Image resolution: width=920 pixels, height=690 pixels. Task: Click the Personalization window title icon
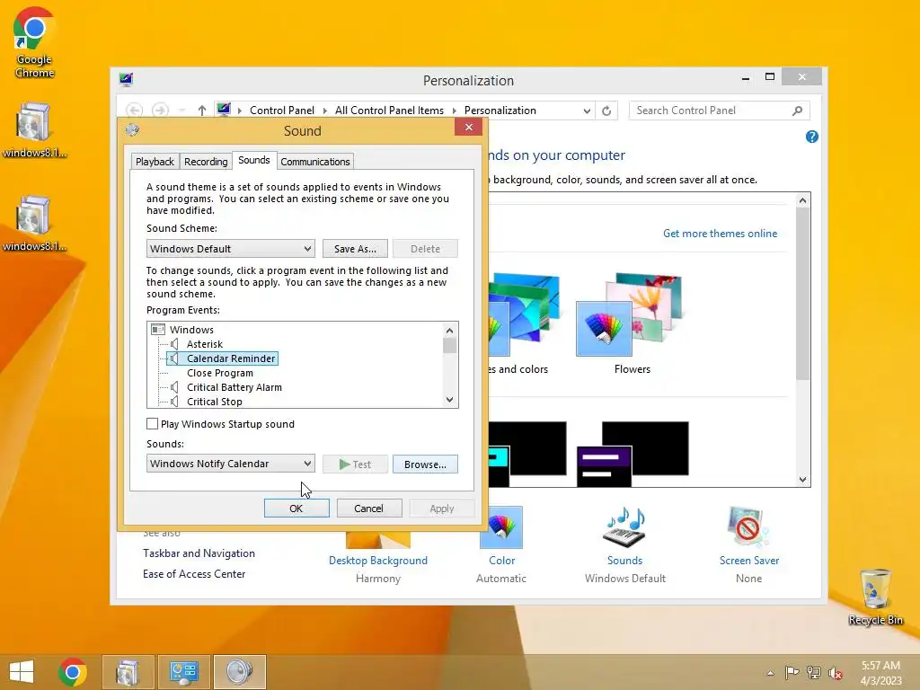click(126, 79)
